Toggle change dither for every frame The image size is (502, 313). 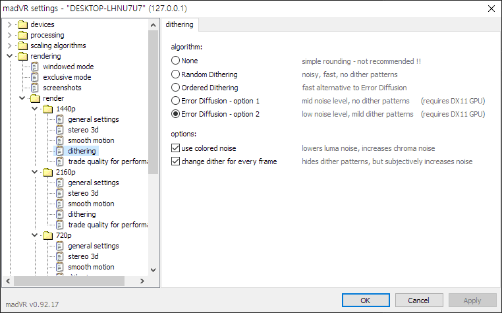(176, 161)
